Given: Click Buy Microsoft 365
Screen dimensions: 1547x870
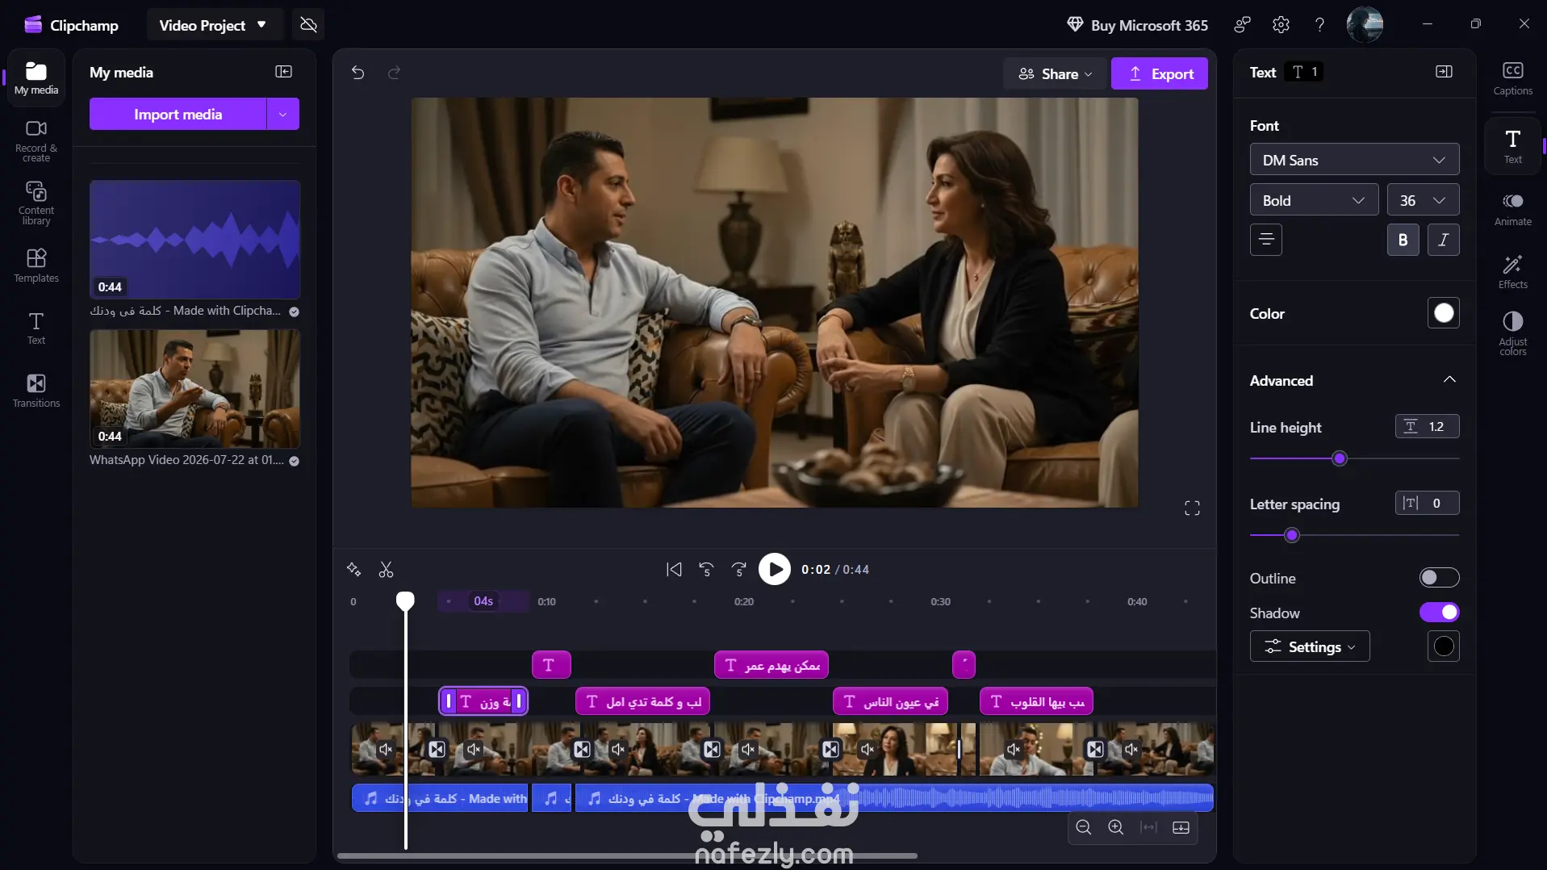Looking at the screenshot, I should (1137, 25).
